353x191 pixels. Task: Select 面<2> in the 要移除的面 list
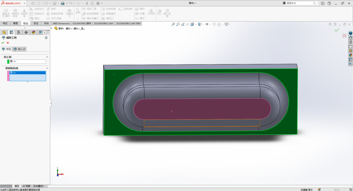click(x=28, y=72)
